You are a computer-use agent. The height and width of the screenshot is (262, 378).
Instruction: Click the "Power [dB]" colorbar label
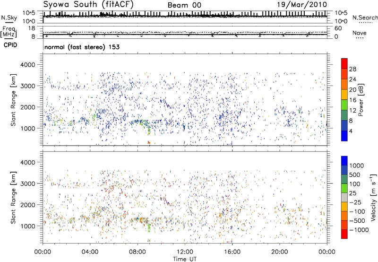click(x=361, y=100)
